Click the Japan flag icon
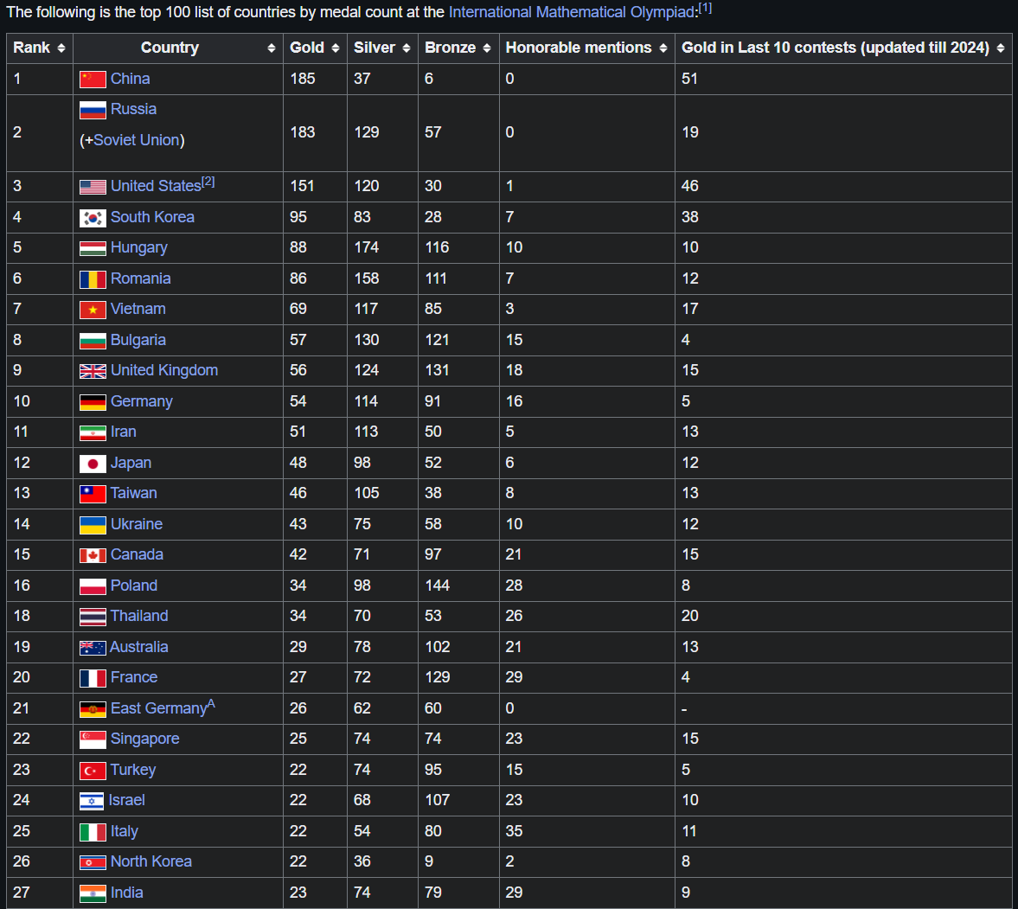Image resolution: width=1018 pixels, height=909 pixels. click(x=93, y=464)
